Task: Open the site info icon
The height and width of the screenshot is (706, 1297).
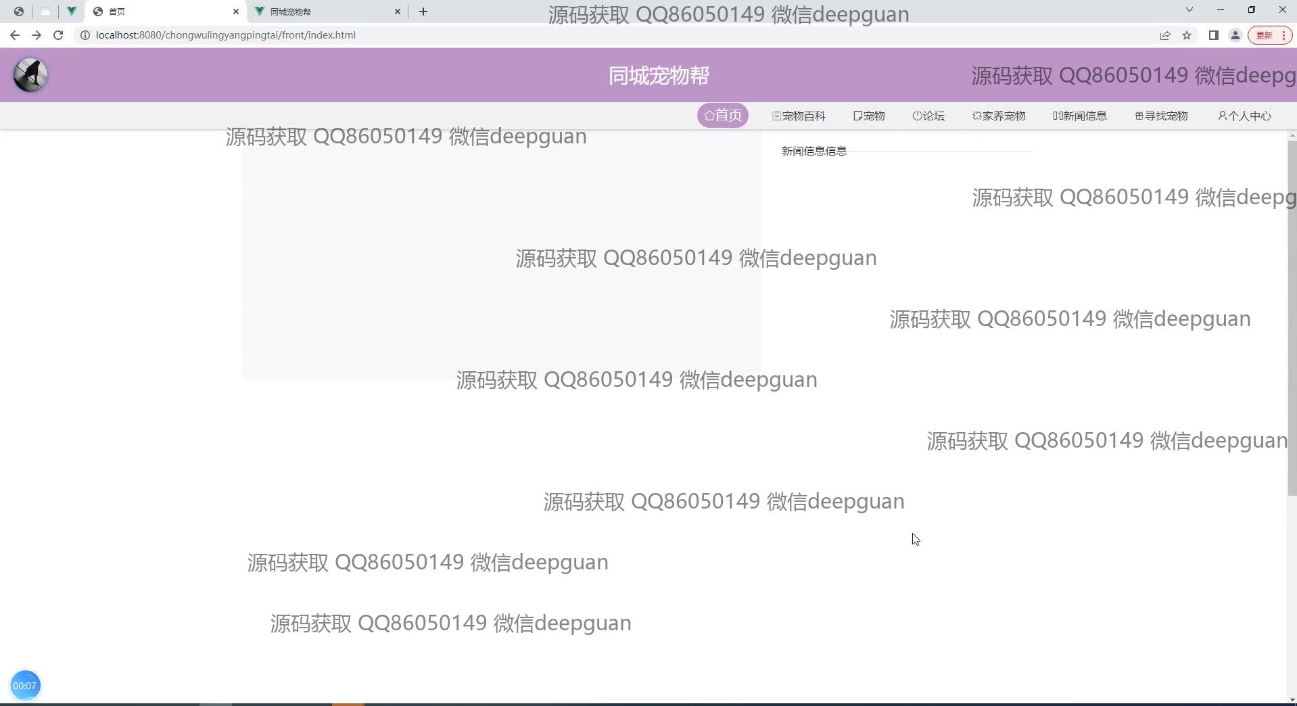Action: tap(85, 35)
